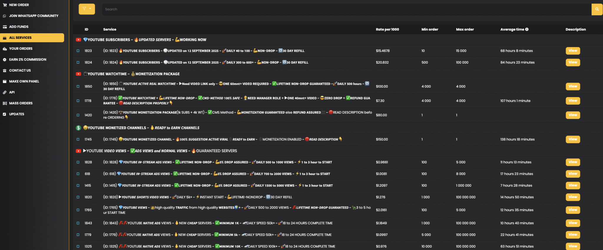This screenshot has width=603, height=250.
Task: Check the box next to service 1828
Action: [78, 162]
